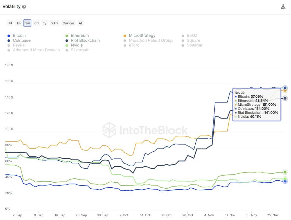This screenshot has height=220, width=291.
Task: Select the 7d time range
Action: point(10,23)
